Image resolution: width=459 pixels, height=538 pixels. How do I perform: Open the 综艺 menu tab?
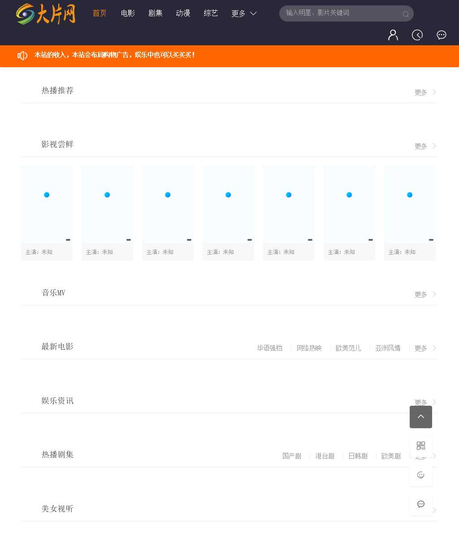tap(211, 13)
